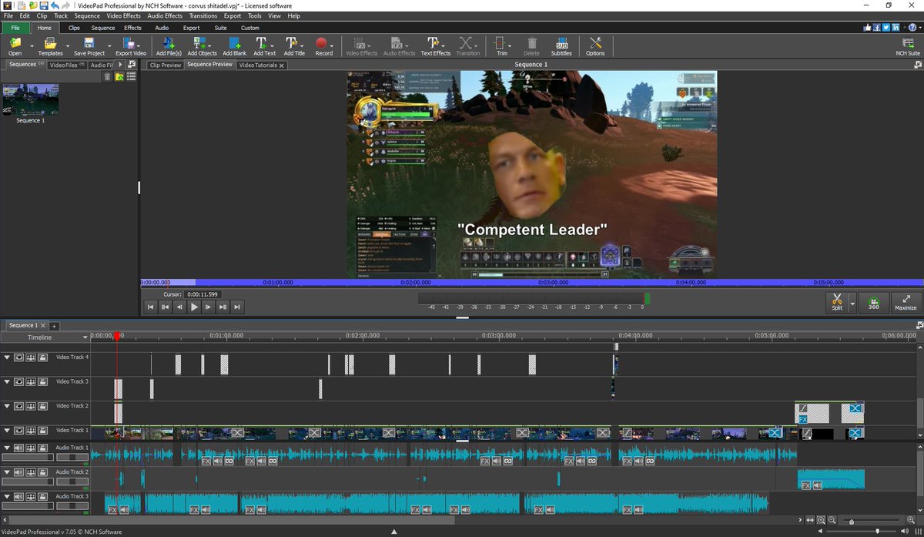
Task: Click the Split scissors button
Action: point(837,302)
